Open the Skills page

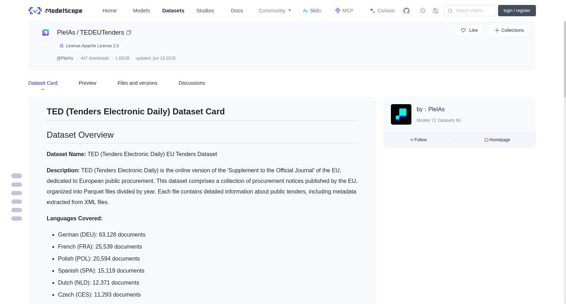click(x=312, y=11)
